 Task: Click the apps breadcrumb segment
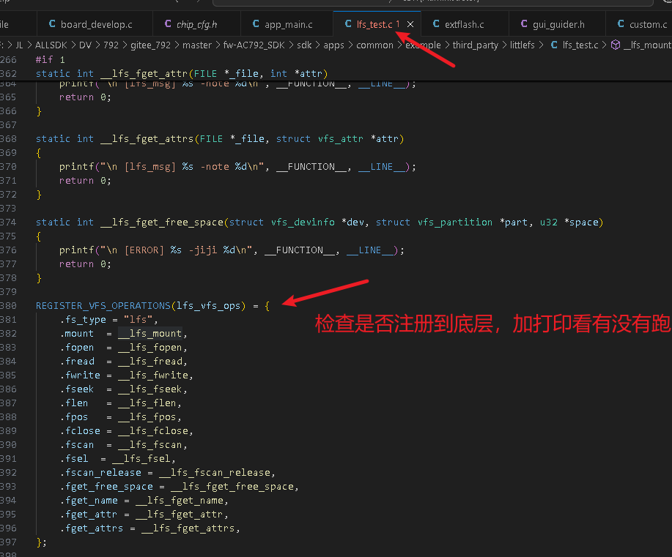334,45
